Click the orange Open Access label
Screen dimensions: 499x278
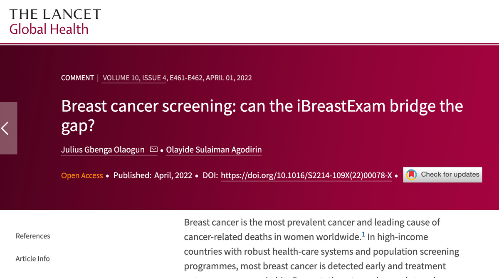pos(82,175)
